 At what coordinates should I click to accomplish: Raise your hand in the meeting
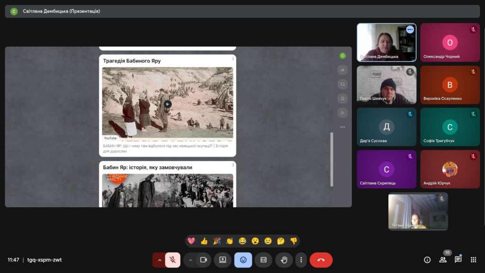[284, 260]
